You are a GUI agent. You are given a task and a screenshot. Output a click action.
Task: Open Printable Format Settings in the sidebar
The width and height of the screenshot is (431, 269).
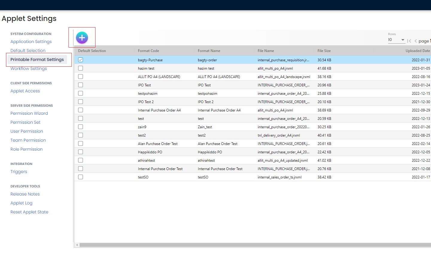[37, 59]
